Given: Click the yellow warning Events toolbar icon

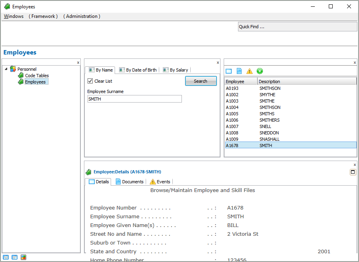Looking at the screenshot, I should coord(250,71).
